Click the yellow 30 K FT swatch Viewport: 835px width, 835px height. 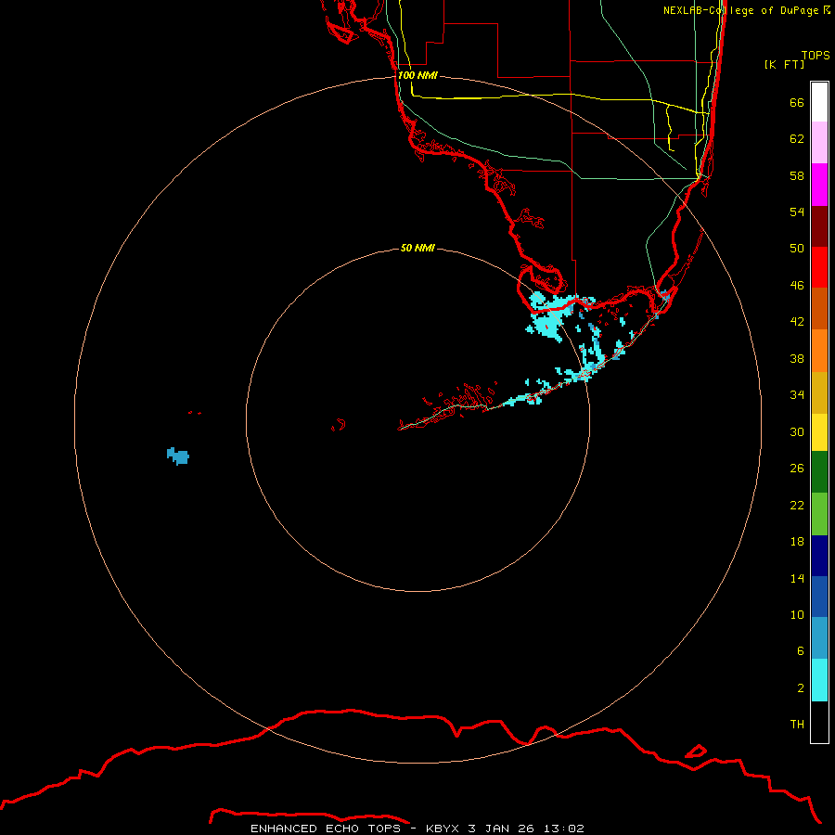[819, 432]
